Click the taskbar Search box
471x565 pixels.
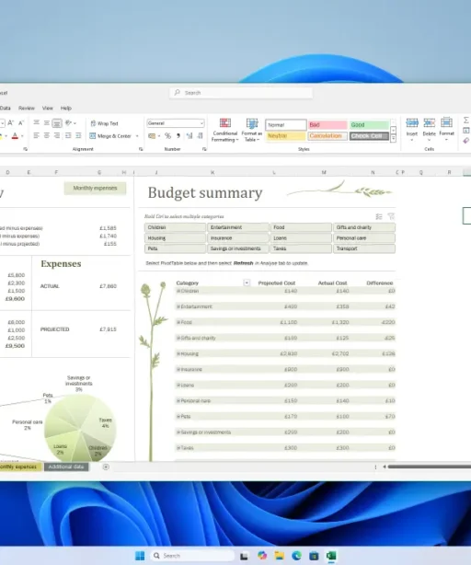[x=192, y=556]
